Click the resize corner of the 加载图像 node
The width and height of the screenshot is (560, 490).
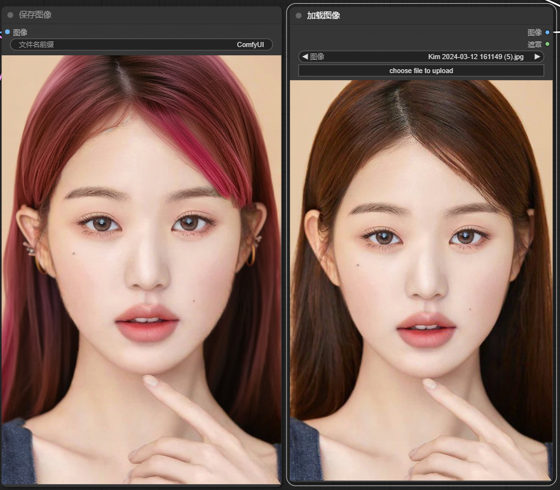548,479
